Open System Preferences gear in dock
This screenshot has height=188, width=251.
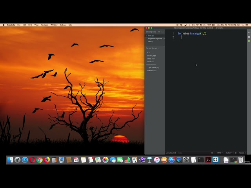click(x=186, y=160)
